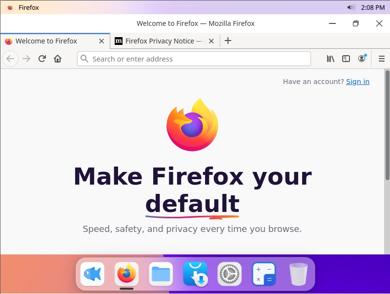Show sidebars with the sidebar icon
This screenshot has width=390, height=294.
coord(346,59)
